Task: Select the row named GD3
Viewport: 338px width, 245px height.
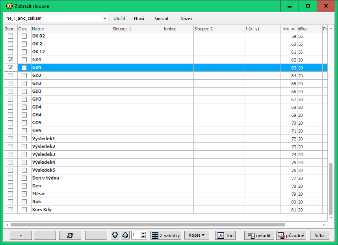Action: 165,91
